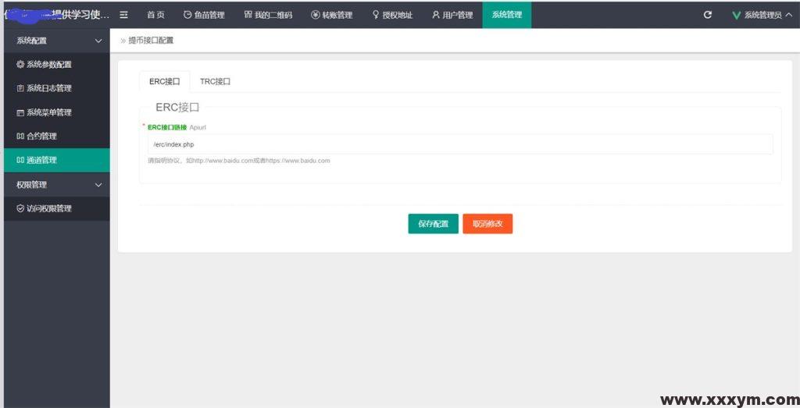Open 鱼苗管理 in top navigation
800x408 pixels.
[x=204, y=15]
